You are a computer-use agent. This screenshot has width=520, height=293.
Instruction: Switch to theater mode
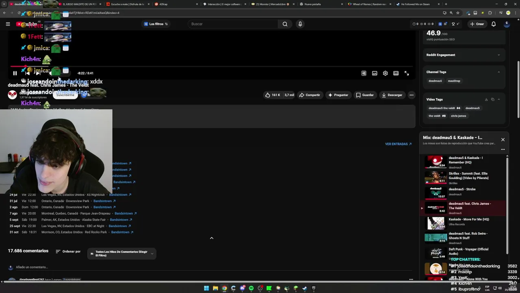(x=396, y=73)
